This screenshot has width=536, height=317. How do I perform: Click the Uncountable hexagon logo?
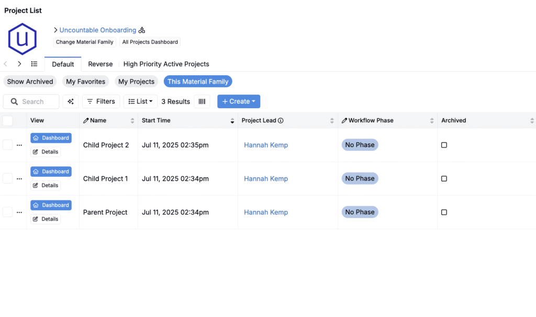coord(22,39)
